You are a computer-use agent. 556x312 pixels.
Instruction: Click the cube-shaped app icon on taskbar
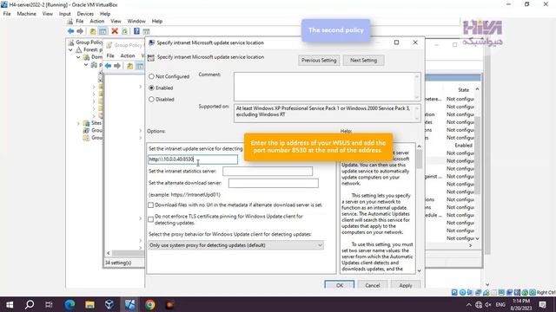pyautogui.click(x=109, y=304)
